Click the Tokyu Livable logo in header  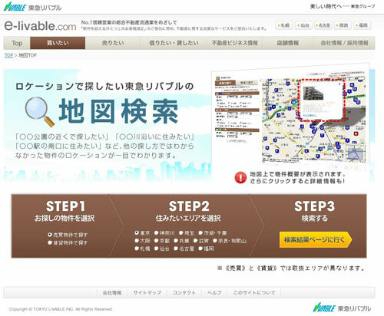(x=32, y=7)
